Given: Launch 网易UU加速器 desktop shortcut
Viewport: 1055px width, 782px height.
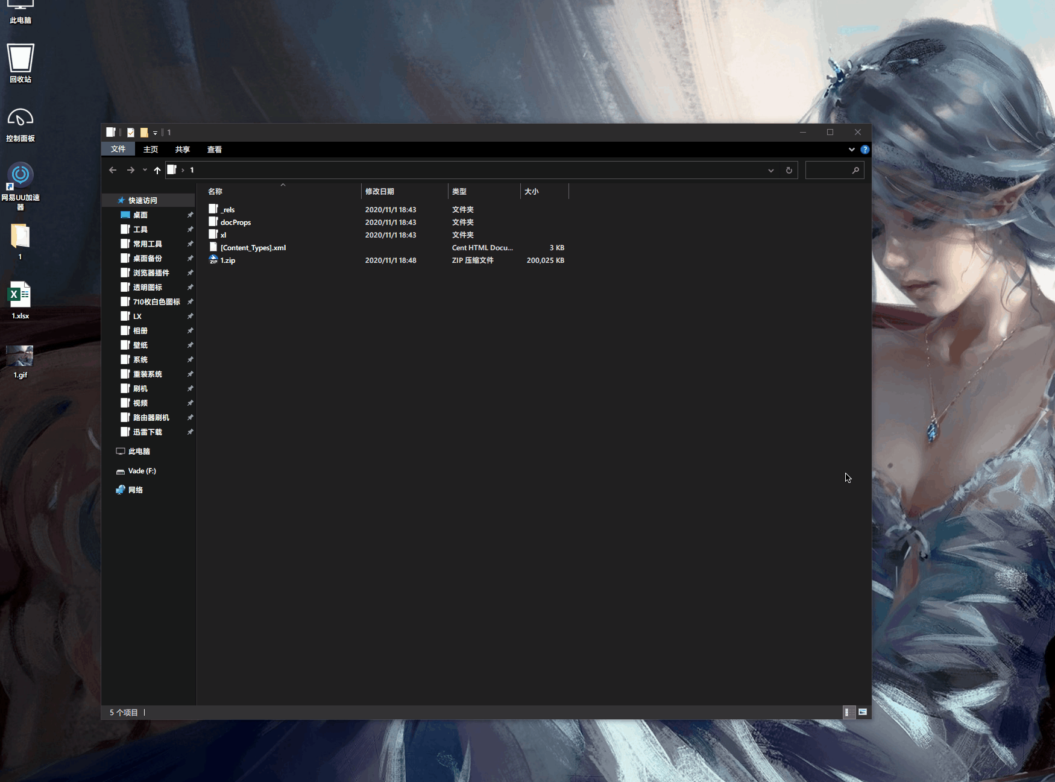Looking at the screenshot, I should tap(20, 186).
